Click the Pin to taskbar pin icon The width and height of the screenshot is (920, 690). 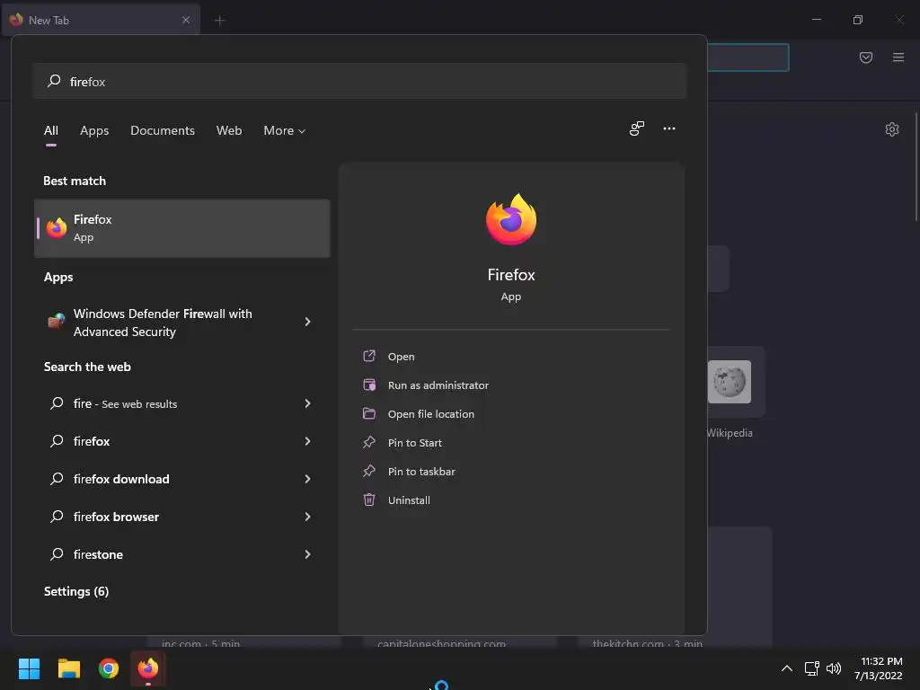(x=369, y=471)
